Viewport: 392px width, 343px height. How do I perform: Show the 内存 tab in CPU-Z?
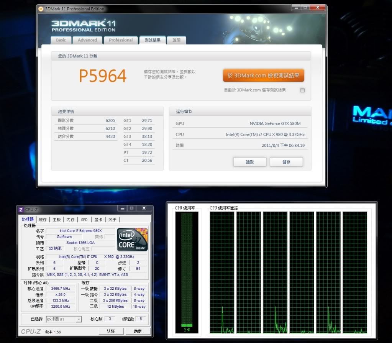71,220
